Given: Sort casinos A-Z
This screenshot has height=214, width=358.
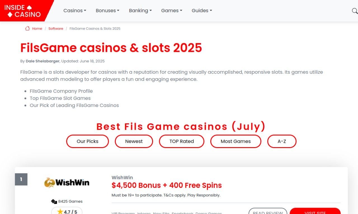Looking at the screenshot, I should pyautogui.click(x=282, y=141).
